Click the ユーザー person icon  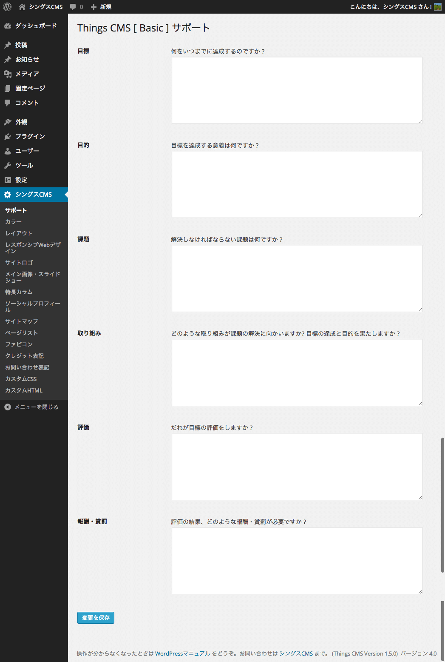8,151
